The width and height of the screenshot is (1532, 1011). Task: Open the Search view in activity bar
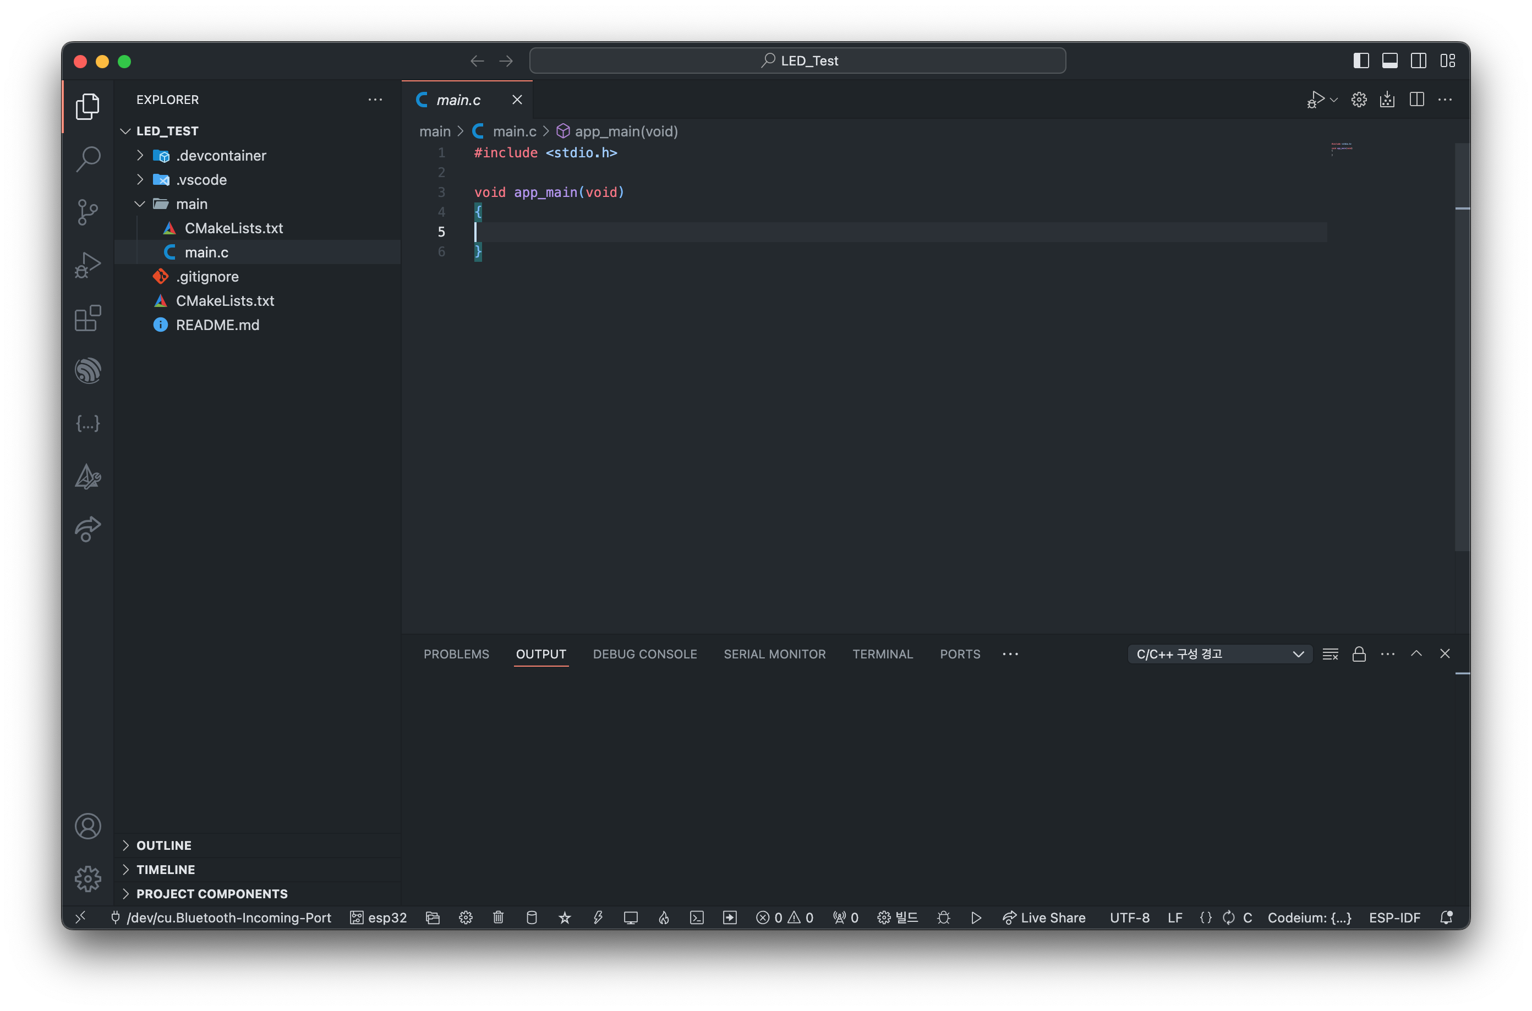pos(87,158)
